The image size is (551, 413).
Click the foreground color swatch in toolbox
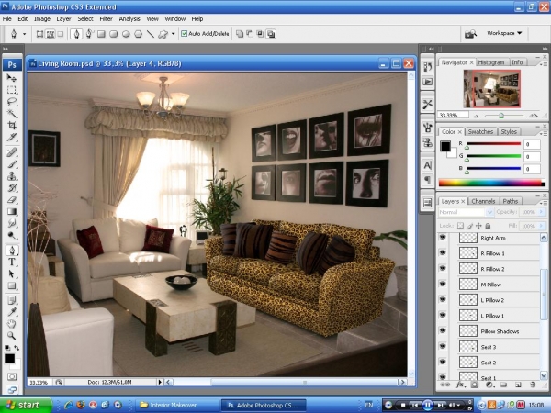[x=9, y=359]
